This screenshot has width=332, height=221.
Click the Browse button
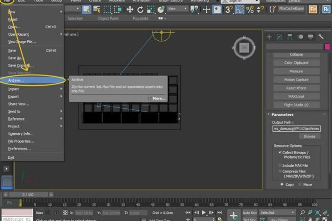pos(310,136)
